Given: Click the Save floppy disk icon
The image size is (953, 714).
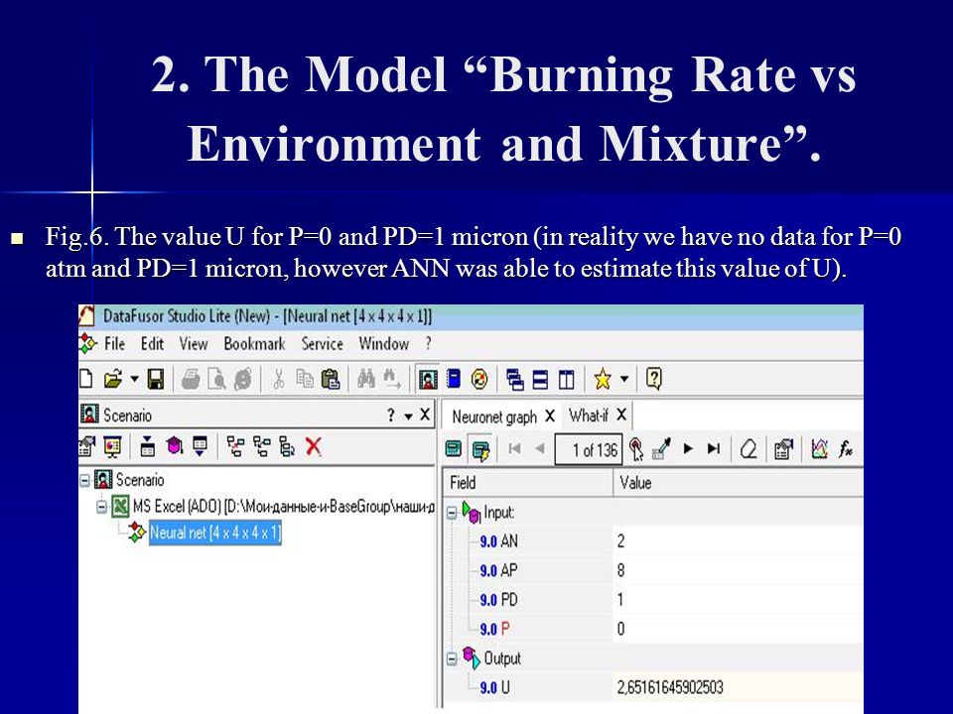Looking at the screenshot, I should click(156, 380).
